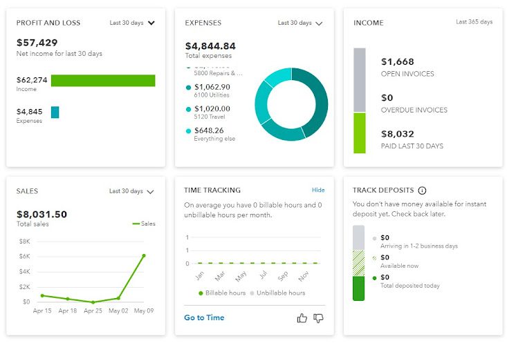Click the Apr 18 sales data point
This screenshot has width=507, height=345.
68,299
